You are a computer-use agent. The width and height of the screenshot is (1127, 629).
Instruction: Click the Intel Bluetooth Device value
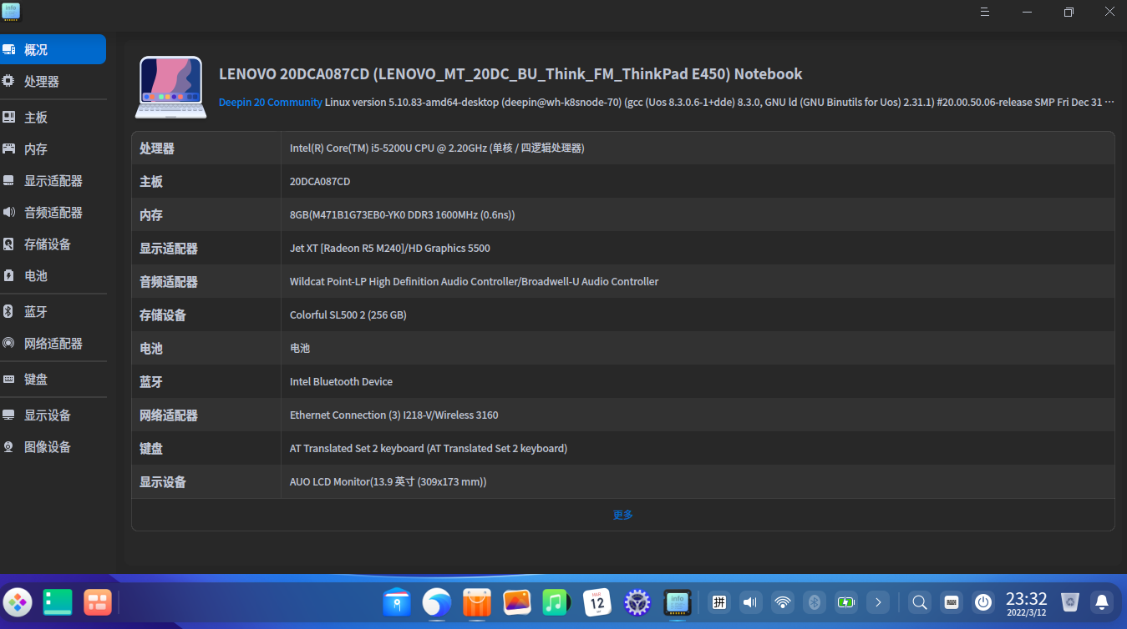pos(341,381)
